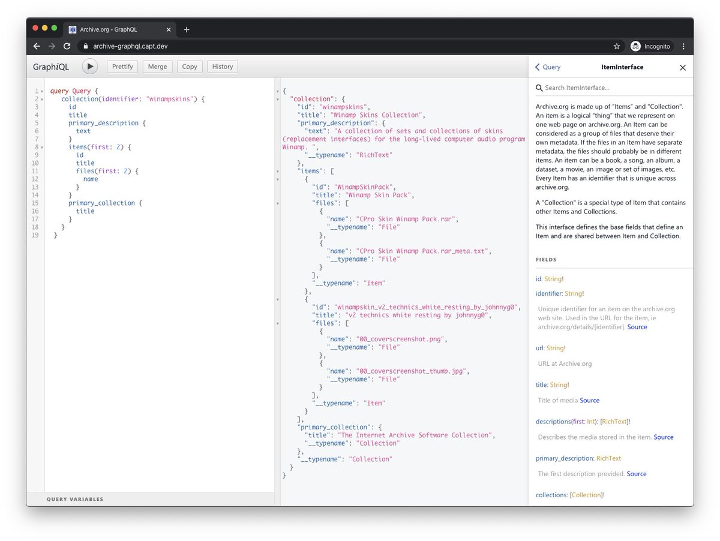Screen dimensions: 720x541
Task: Open the descriptions field docs
Action: (x=554, y=422)
